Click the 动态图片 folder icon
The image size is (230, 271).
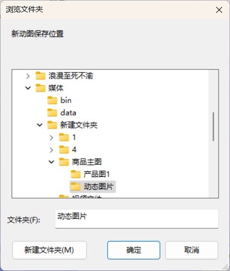[x=76, y=186]
